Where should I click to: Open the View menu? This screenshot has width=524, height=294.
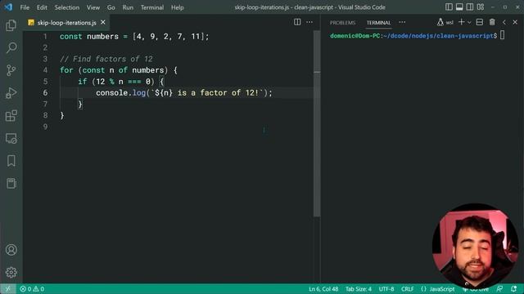pyautogui.click(x=93, y=7)
